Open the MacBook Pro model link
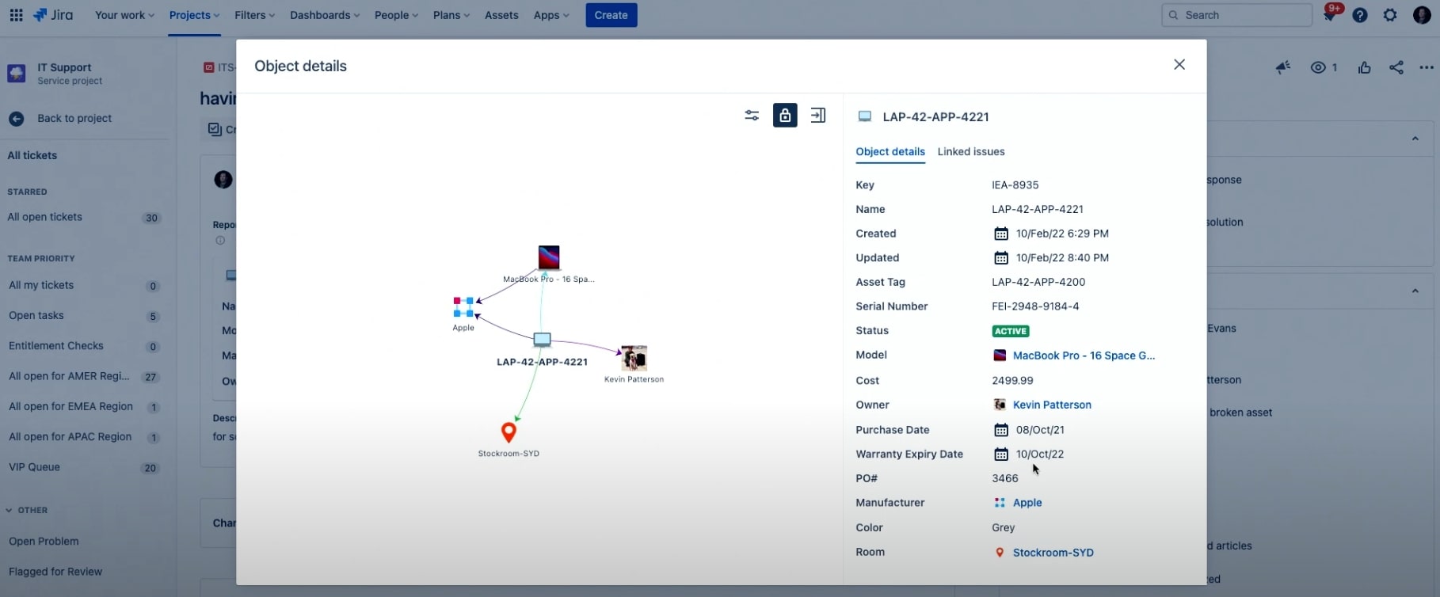 click(1084, 356)
